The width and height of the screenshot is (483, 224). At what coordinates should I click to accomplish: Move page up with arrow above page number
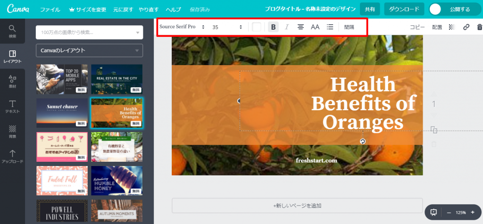434,94
